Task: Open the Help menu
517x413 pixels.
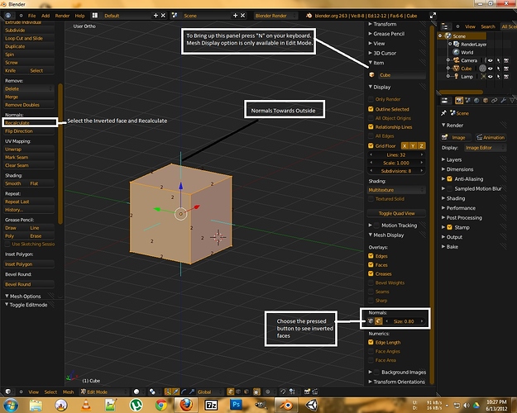Action: [79, 16]
